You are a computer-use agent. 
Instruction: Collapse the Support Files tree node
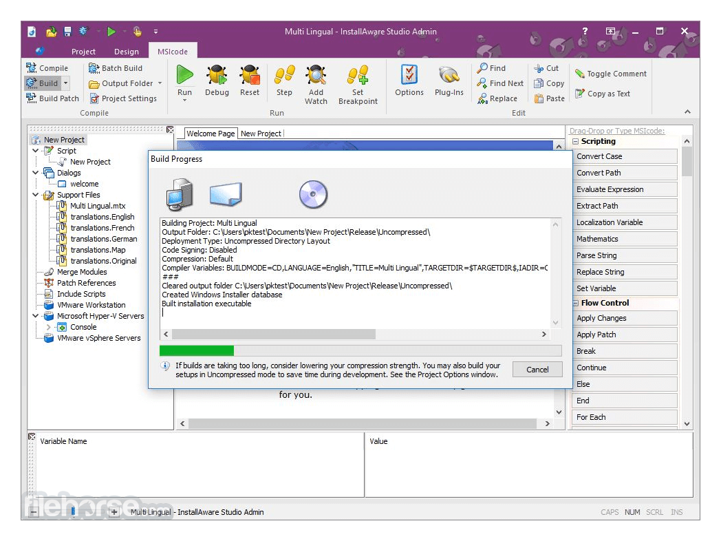(35, 195)
